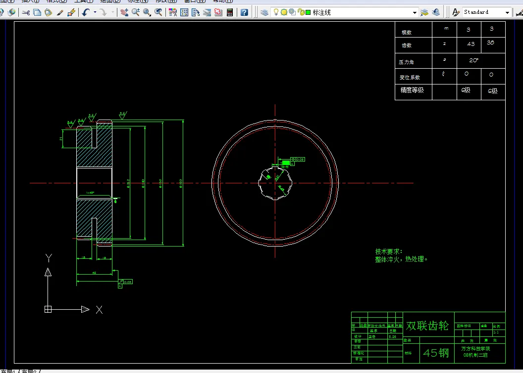Image resolution: width=523 pixels, height=373 pixels.
Task: Click the grayed Redo arrow
Action: (x=104, y=13)
